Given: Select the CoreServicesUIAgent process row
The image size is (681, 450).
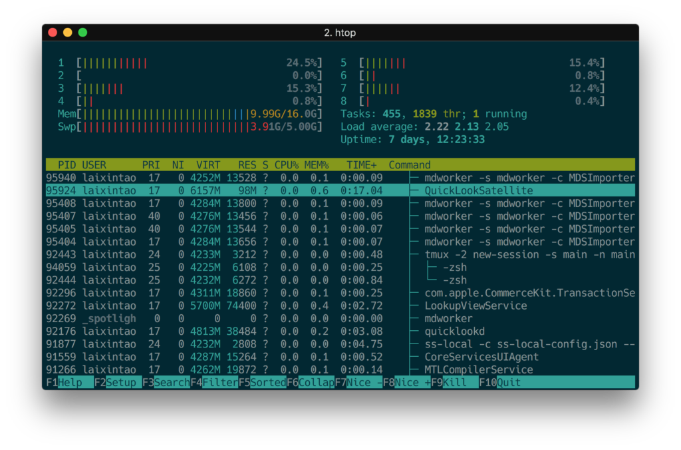Looking at the screenshot, I should 340,357.
